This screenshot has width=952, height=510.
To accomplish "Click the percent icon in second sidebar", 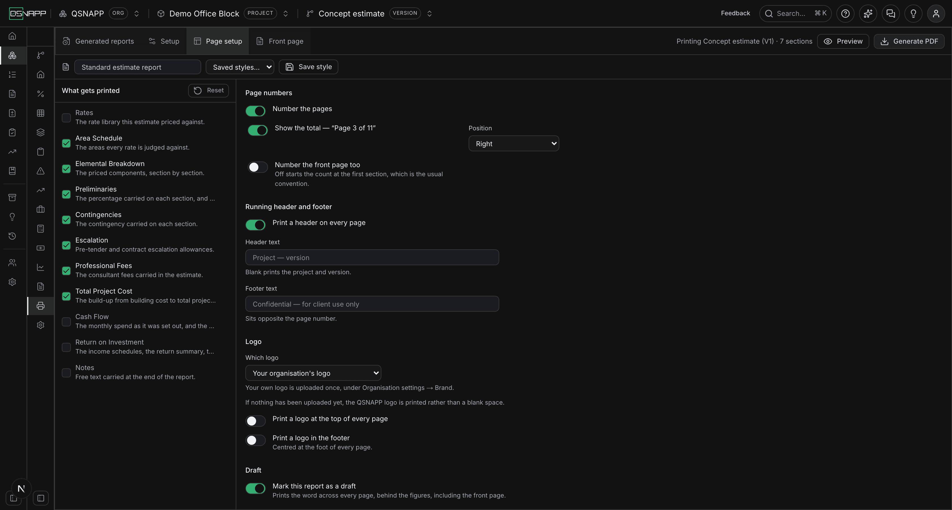I will point(41,94).
